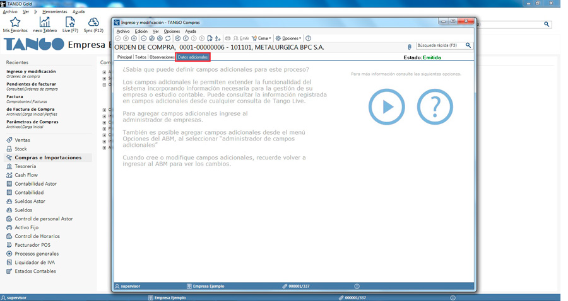This screenshot has height=301, width=568.
Task: Click the printer icon in toolbar
Action: click(x=227, y=38)
